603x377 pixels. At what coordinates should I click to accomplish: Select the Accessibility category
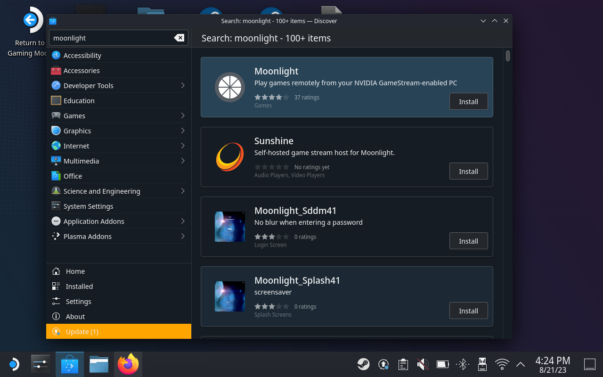82,56
